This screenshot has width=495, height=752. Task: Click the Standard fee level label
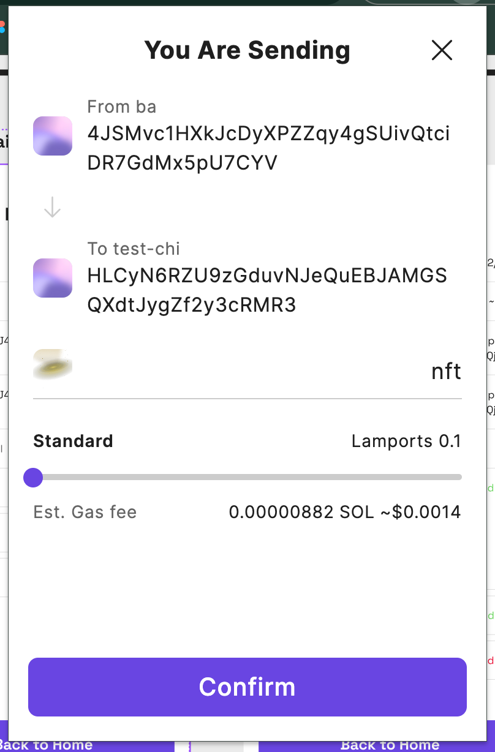point(73,441)
